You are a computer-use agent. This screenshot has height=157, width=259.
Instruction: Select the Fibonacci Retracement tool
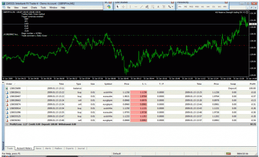point(152,7)
